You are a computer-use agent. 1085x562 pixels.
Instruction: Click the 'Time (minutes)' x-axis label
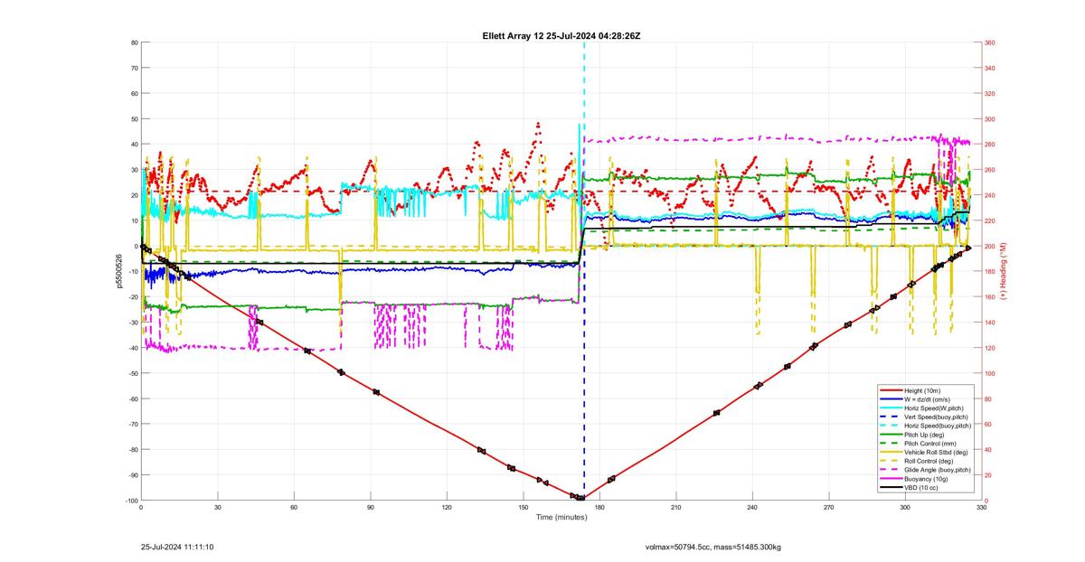click(561, 517)
